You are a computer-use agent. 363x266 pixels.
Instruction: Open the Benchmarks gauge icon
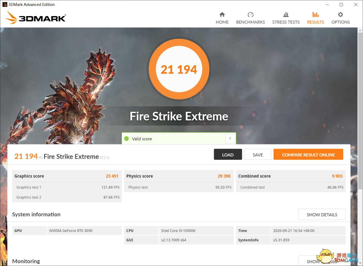[250, 14]
